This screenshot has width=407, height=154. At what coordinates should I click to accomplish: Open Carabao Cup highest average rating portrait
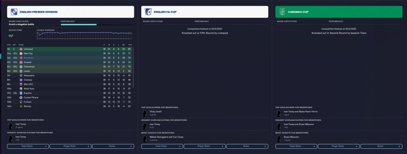279,126
